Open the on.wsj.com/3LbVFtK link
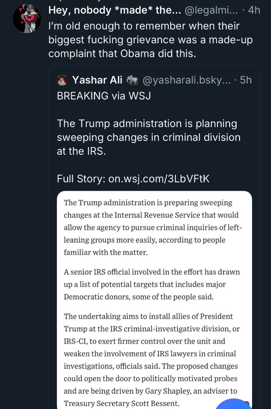Screen dimensions: 271x409 point(159,179)
